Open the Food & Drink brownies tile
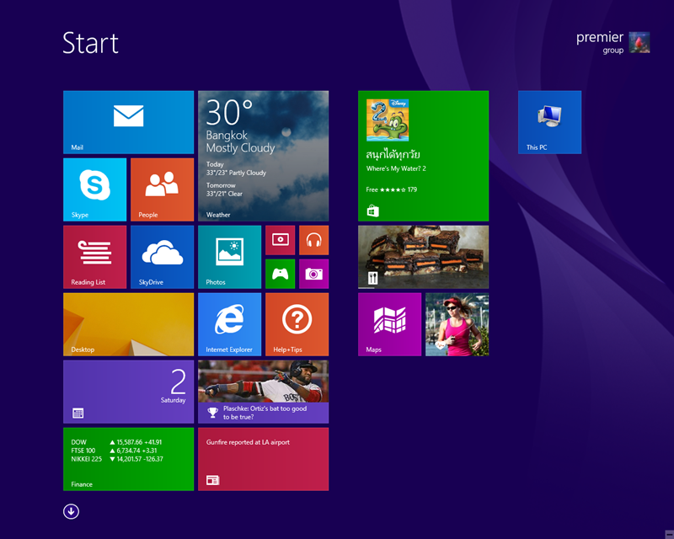674x539 pixels. click(x=423, y=257)
